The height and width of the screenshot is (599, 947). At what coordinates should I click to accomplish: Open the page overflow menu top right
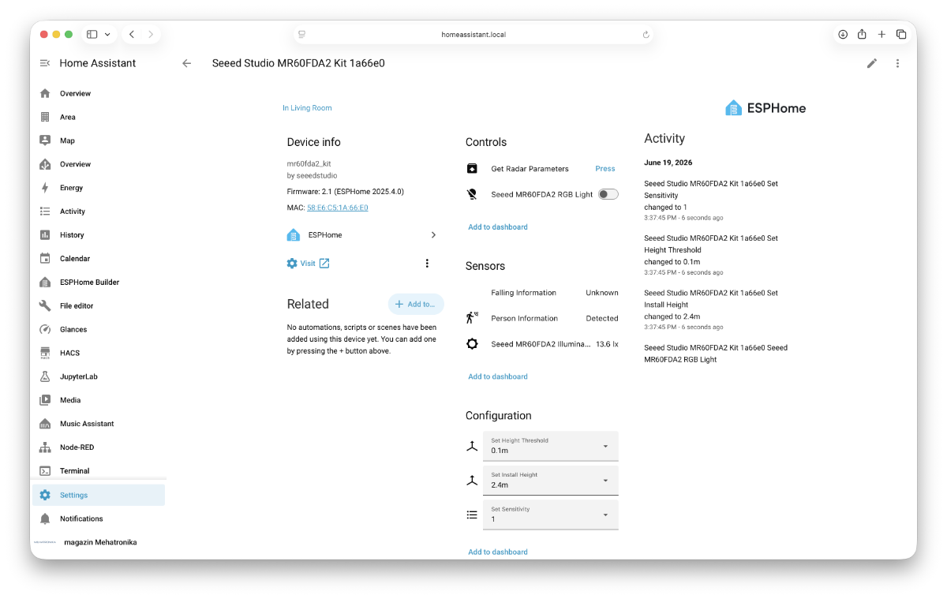(897, 63)
